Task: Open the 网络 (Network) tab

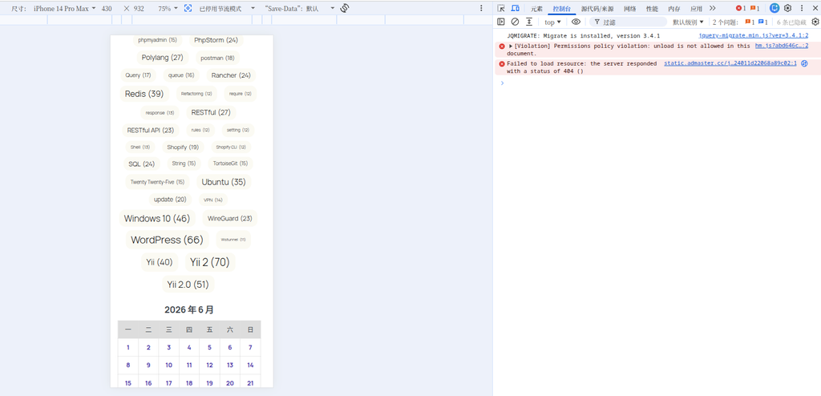Action: coord(630,8)
